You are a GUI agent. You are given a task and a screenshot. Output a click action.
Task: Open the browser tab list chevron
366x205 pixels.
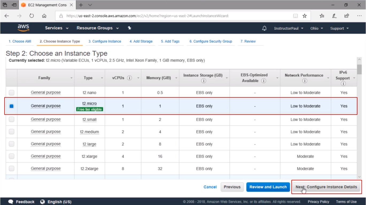click(90, 5)
